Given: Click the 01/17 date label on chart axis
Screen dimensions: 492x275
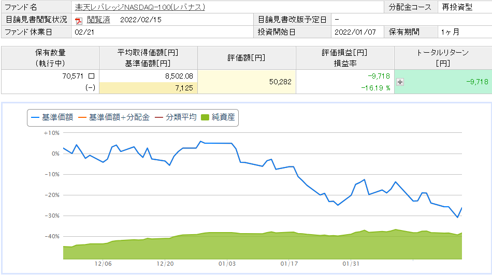Looking at the screenshot, I should point(289,264).
